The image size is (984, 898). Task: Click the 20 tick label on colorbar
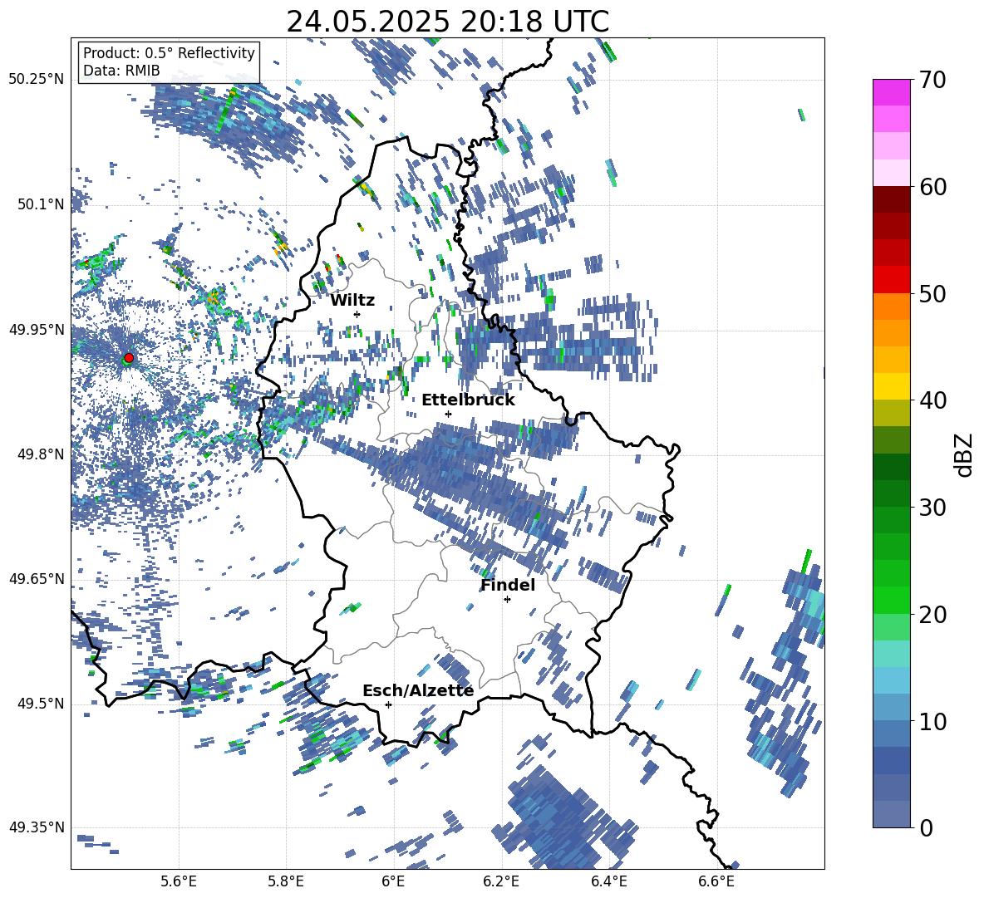click(932, 615)
